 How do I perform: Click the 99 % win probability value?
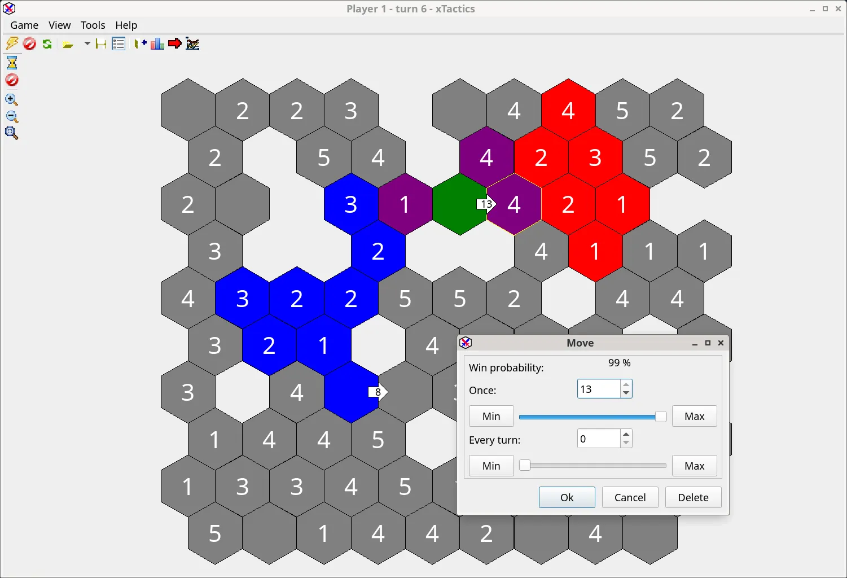(x=619, y=363)
